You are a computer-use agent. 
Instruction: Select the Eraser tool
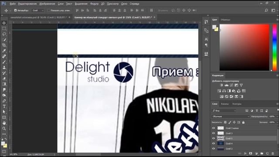(4, 78)
